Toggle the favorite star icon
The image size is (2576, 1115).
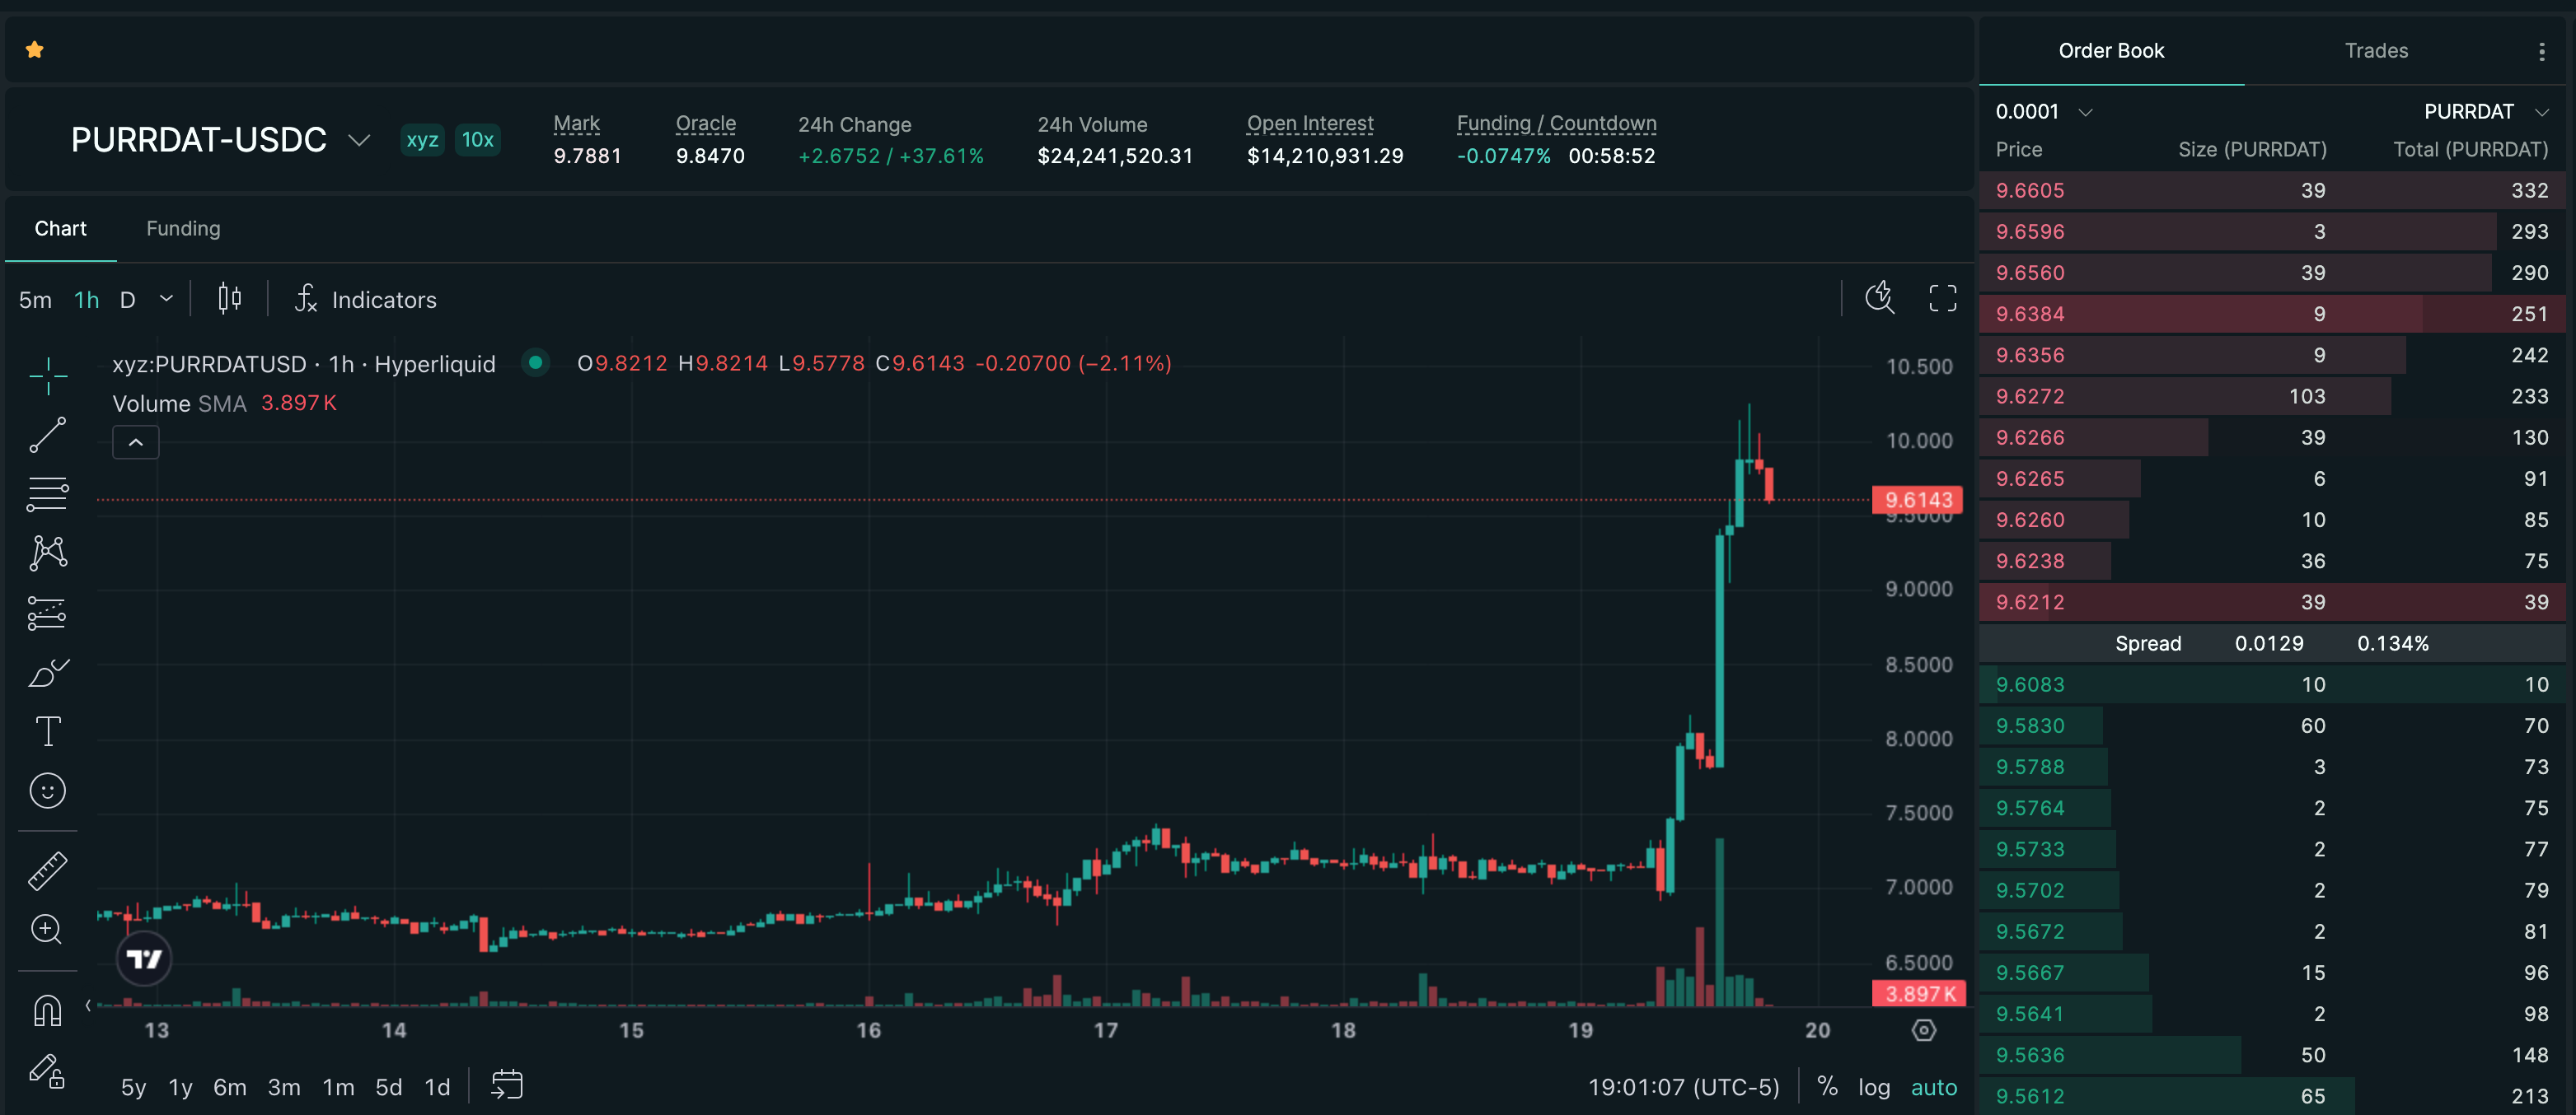(35, 49)
